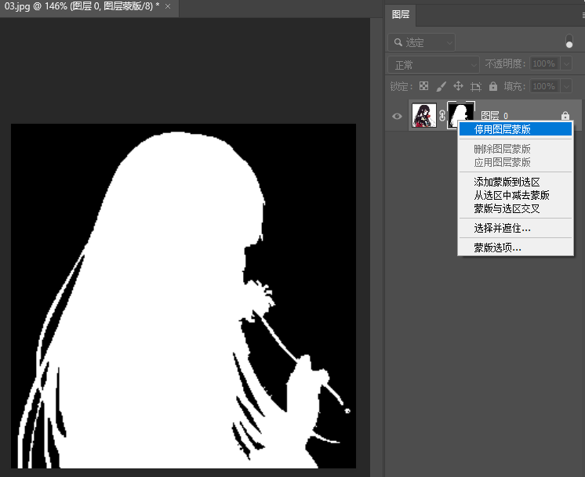This screenshot has height=477, width=585.
Task: Click the link icon between thumbnails
Action: click(x=442, y=116)
